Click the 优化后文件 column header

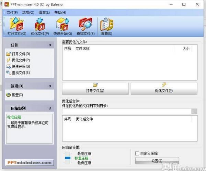tap(133, 119)
